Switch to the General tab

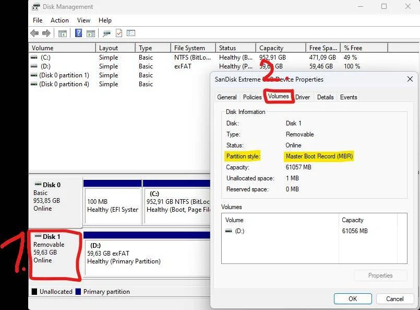pyautogui.click(x=227, y=97)
